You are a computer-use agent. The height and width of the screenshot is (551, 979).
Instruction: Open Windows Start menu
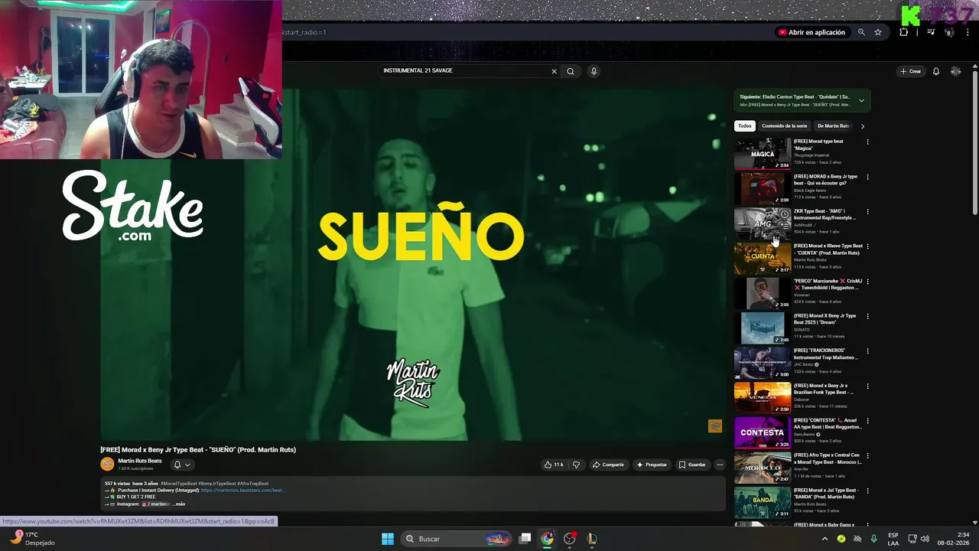[388, 539]
